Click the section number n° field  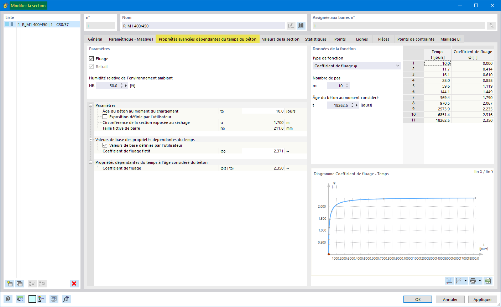click(100, 26)
